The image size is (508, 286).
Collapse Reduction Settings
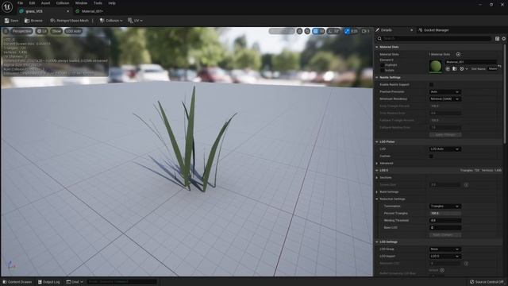[377, 199]
